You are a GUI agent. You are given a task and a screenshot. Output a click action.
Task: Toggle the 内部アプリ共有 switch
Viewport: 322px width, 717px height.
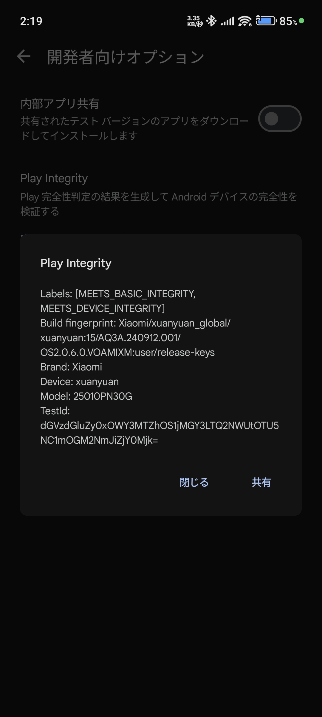(x=280, y=119)
